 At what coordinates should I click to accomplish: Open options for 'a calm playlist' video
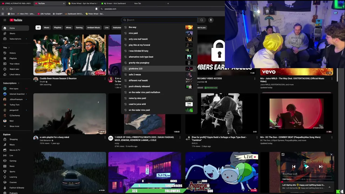[105, 137]
